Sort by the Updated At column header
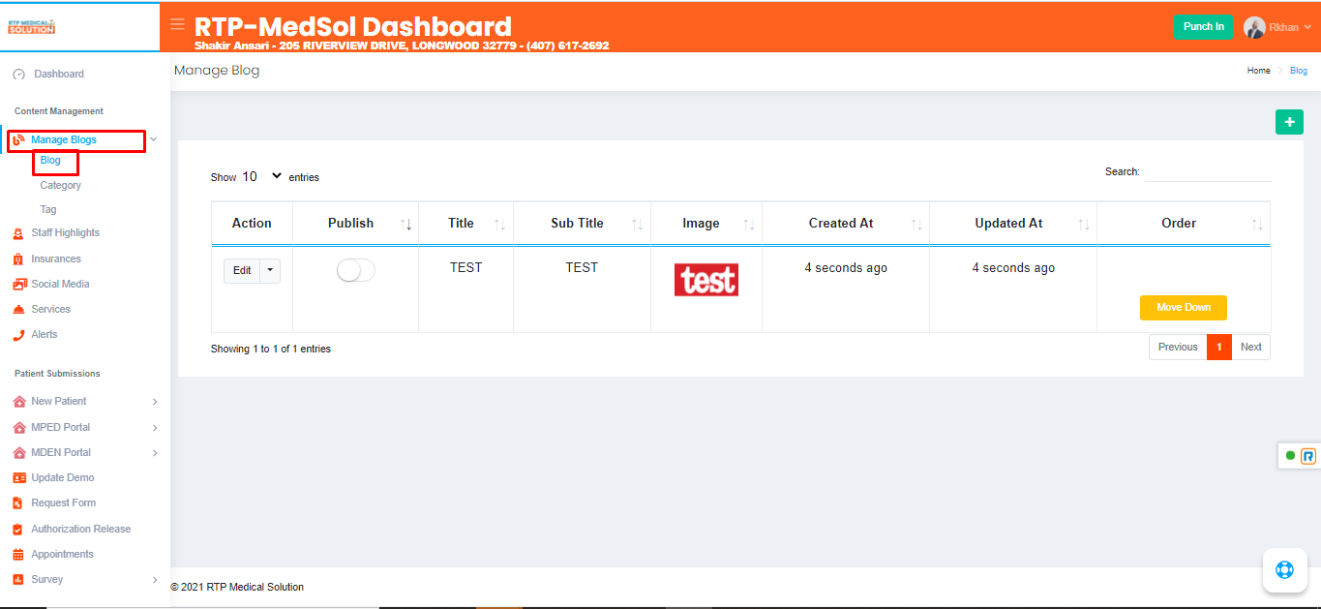The image size is (1321, 609). 1013,224
